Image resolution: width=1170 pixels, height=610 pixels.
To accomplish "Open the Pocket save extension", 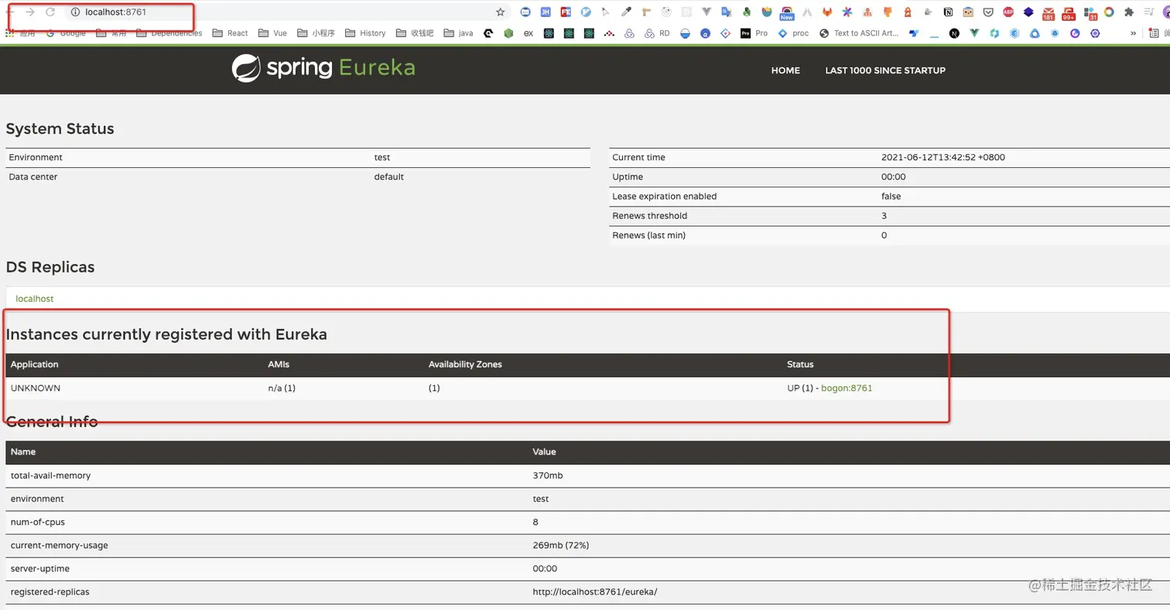I will pyautogui.click(x=988, y=12).
